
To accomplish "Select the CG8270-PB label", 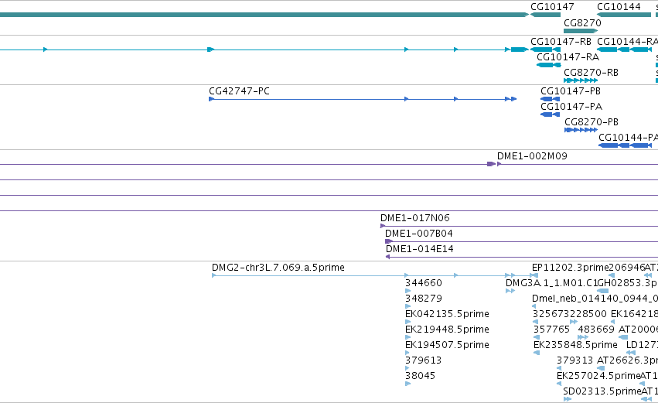I will [x=592, y=122].
